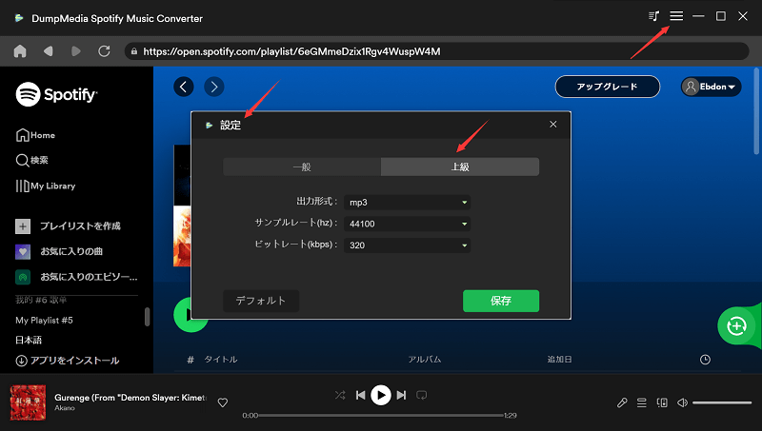Click the main page vertical scrollbar

click(756, 111)
